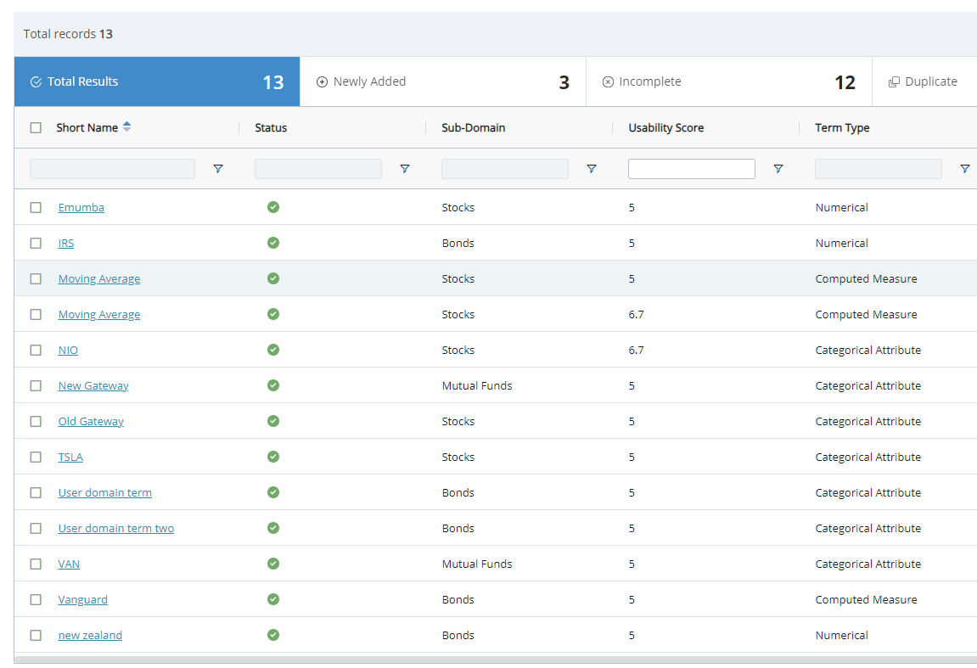977x668 pixels.
Task: Open the new zealand term link
Action: (x=90, y=635)
